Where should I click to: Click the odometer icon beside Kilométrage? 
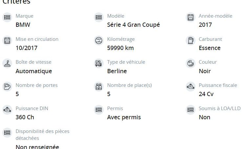pos(99,41)
